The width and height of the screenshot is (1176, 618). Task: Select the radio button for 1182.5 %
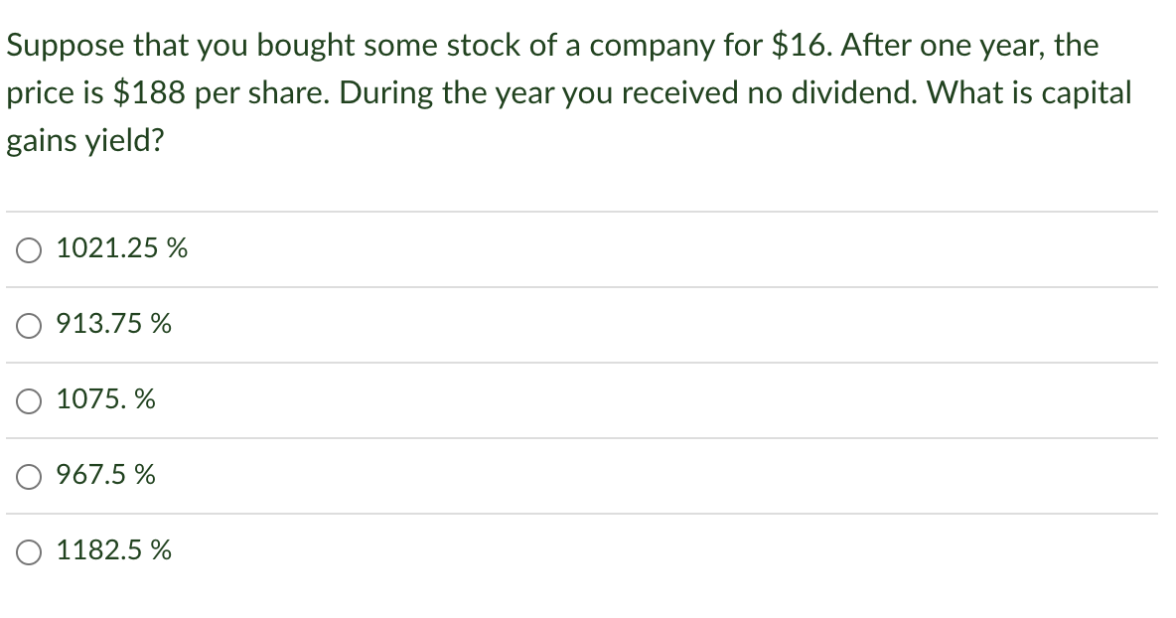pos(27,551)
